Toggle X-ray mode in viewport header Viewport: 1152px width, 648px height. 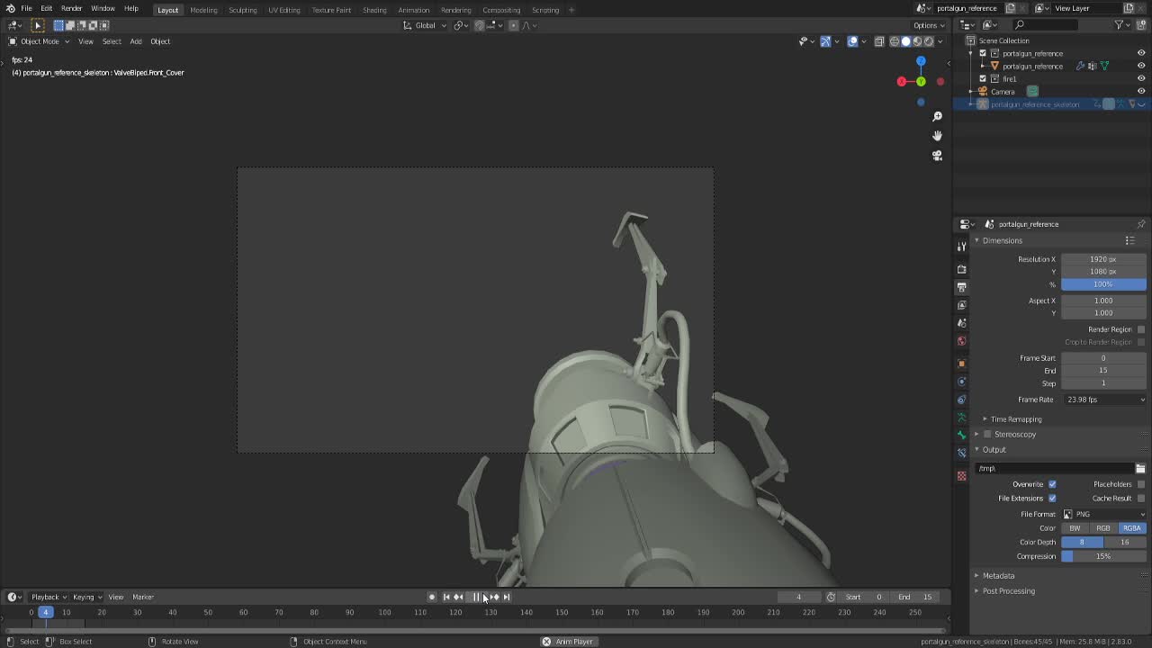[x=879, y=41]
